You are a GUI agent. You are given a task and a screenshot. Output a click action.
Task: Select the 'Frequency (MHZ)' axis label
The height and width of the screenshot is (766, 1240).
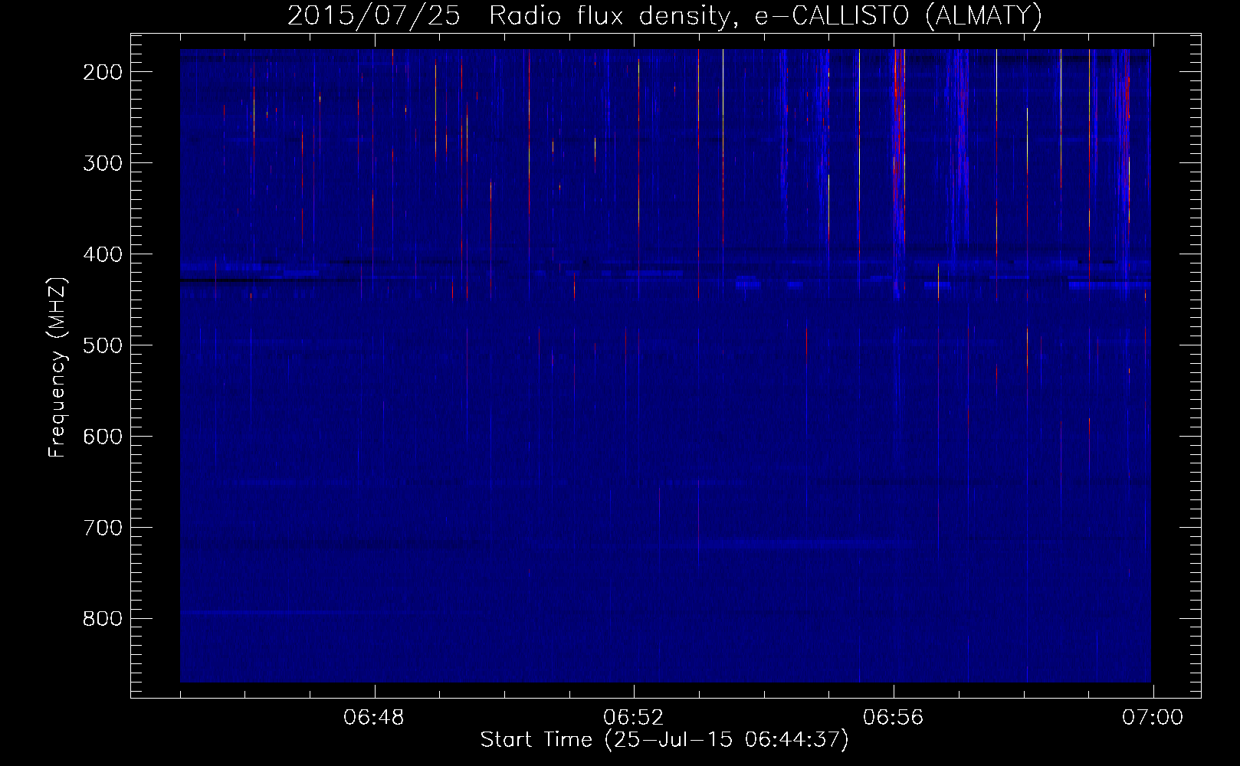[x=57, y=367]
